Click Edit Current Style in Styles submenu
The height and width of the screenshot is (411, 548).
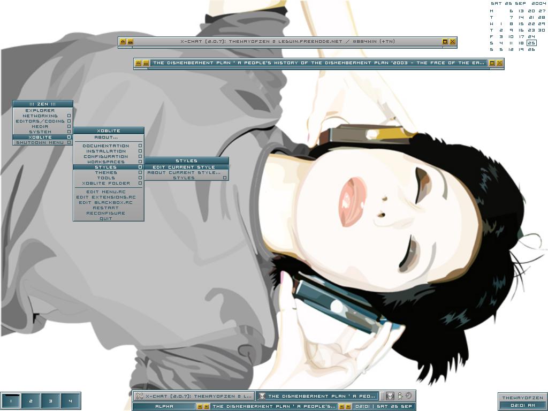tap(187, 168)
